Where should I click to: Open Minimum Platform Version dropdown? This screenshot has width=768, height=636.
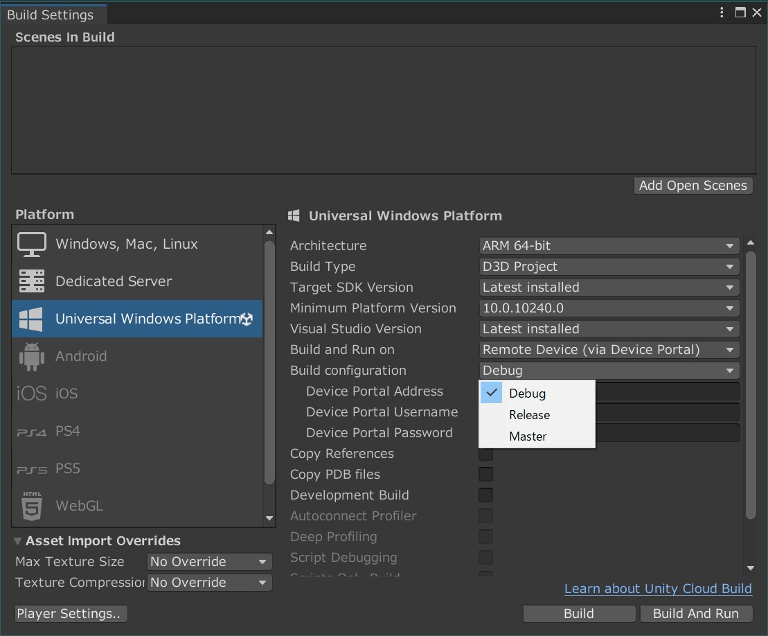point(609,308)
